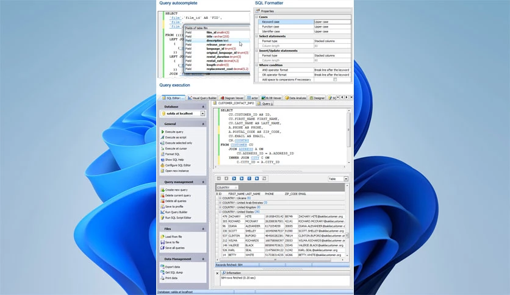This screenshot has width=510, height=295.
Task: Click the Export data icon
Action: [163, 267]
